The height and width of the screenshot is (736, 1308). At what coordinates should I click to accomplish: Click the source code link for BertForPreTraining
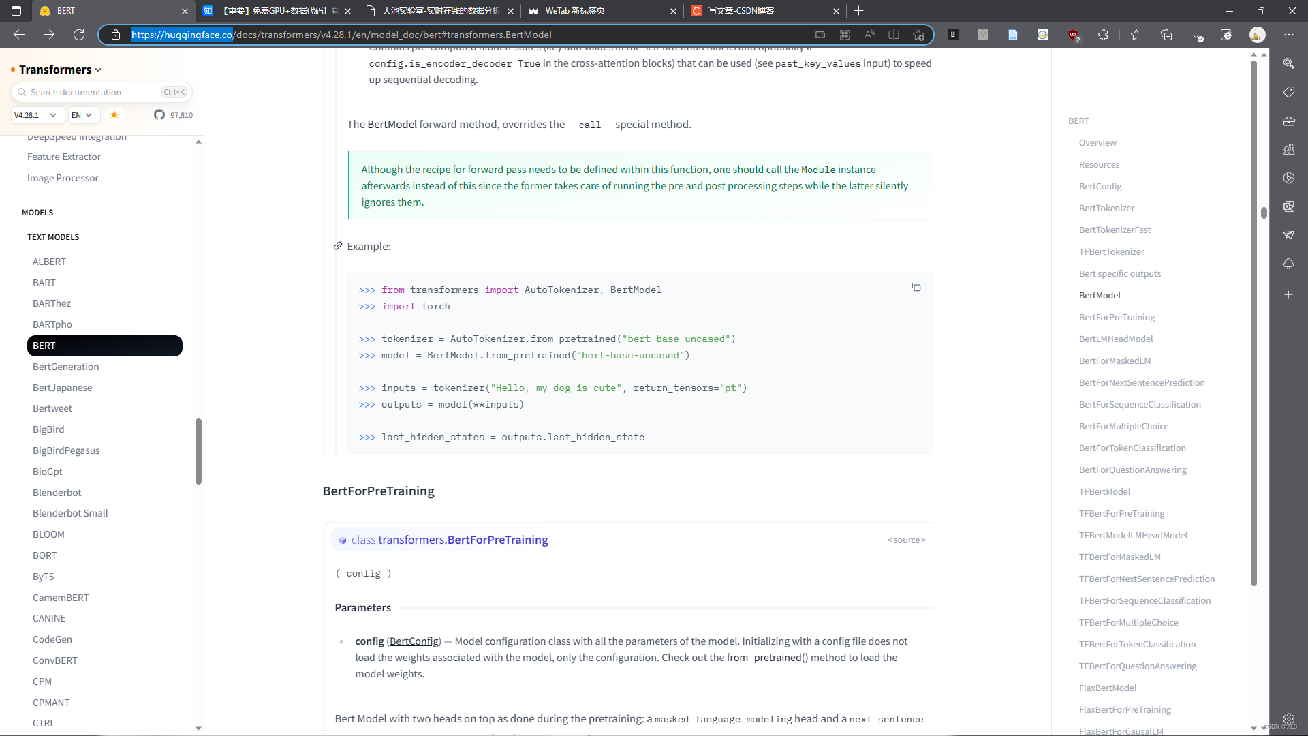(907, 539)
